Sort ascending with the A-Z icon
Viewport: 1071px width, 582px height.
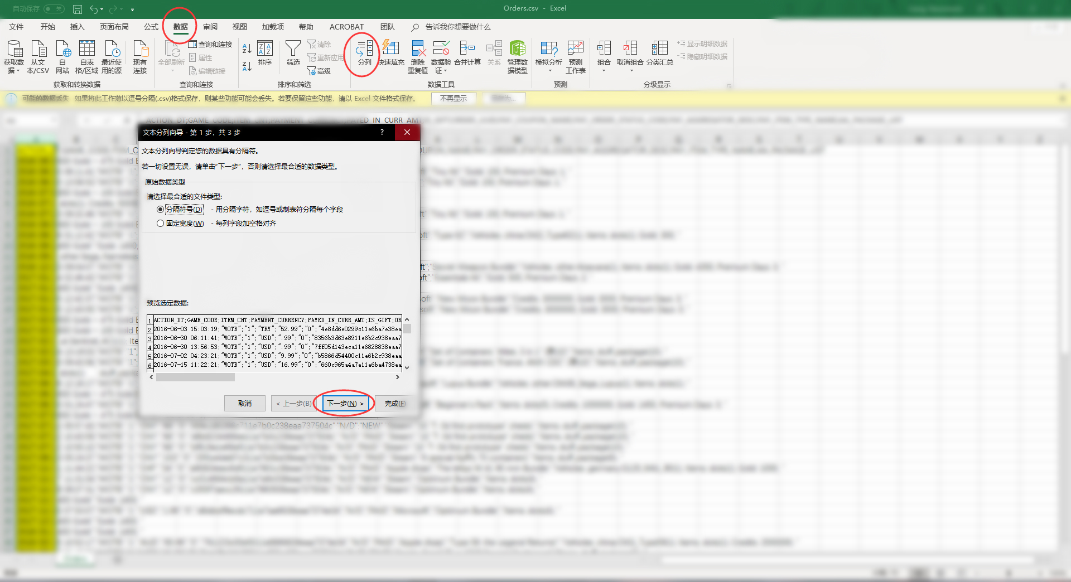(247, 48)
